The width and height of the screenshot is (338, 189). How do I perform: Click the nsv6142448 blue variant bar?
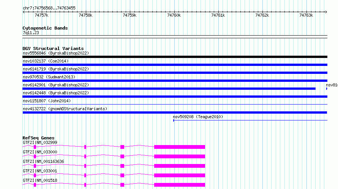pos(175,97)
